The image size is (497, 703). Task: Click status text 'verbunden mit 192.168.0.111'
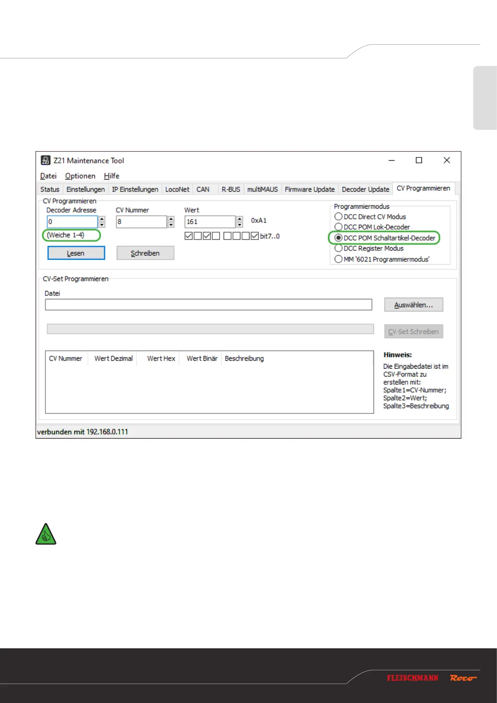coord(83,432)
